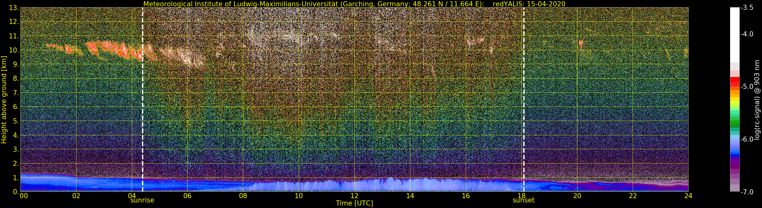Click the '02' time tick label
The width and height of the screenshot is (762, 208).
(x=76, y=196)
